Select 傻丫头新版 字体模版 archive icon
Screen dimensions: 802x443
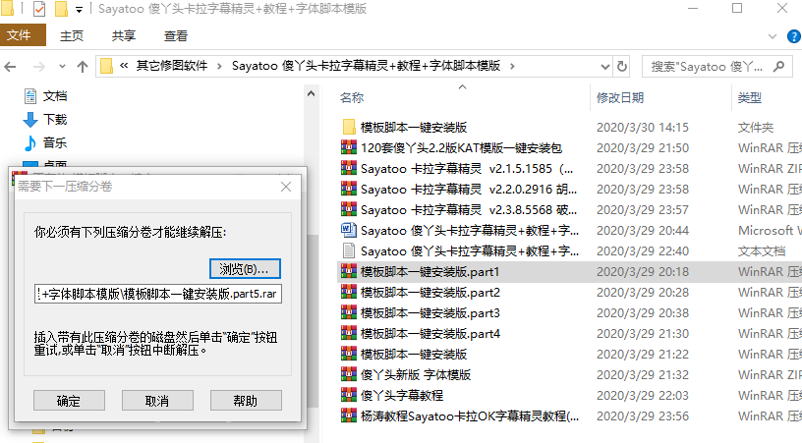[349, 374]
